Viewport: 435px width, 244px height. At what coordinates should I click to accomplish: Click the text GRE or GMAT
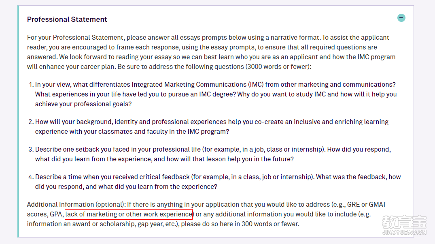coord(367,205)
